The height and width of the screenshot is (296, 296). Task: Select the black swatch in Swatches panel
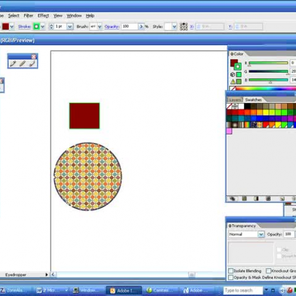pyautogui.click(x=247, y=107)
